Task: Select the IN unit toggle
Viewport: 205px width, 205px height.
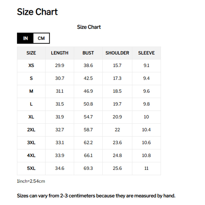Action: pos(25,38)
